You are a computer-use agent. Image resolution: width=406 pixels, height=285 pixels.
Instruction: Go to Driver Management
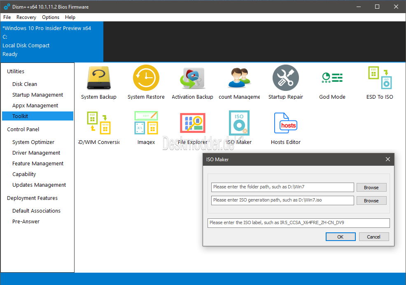point(36,153)
